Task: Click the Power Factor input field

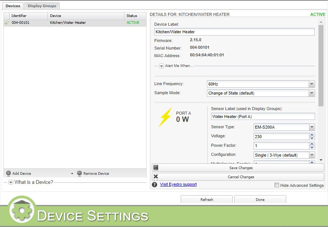Action: tap(281, 146)
